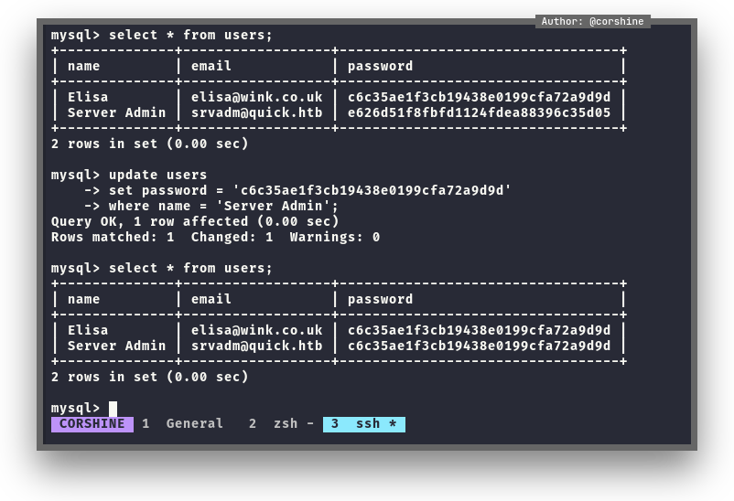The width and height of the screenshot is (734, 501).
Task: Click srvadm@quick.htb in the second table
Action: pyautogui.click(x=256, y=346)
